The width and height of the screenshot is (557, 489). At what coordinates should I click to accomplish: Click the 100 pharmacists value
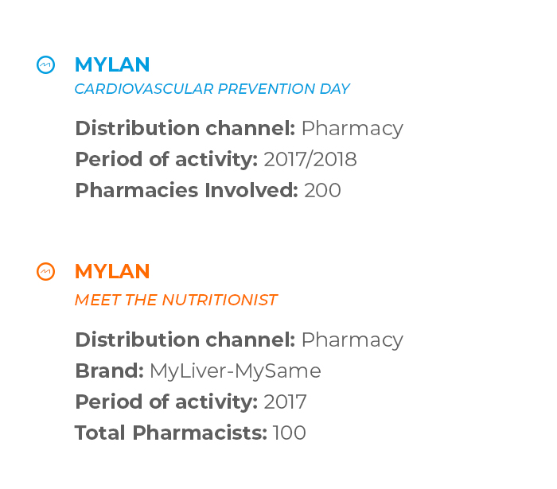[289, 433]
